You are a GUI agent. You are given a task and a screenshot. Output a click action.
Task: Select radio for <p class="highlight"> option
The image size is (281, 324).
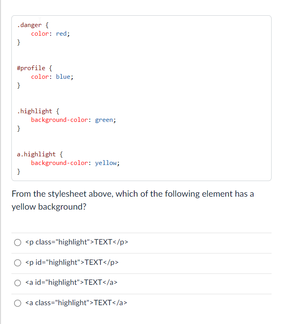pyautogui.click(x=18, y=243)
